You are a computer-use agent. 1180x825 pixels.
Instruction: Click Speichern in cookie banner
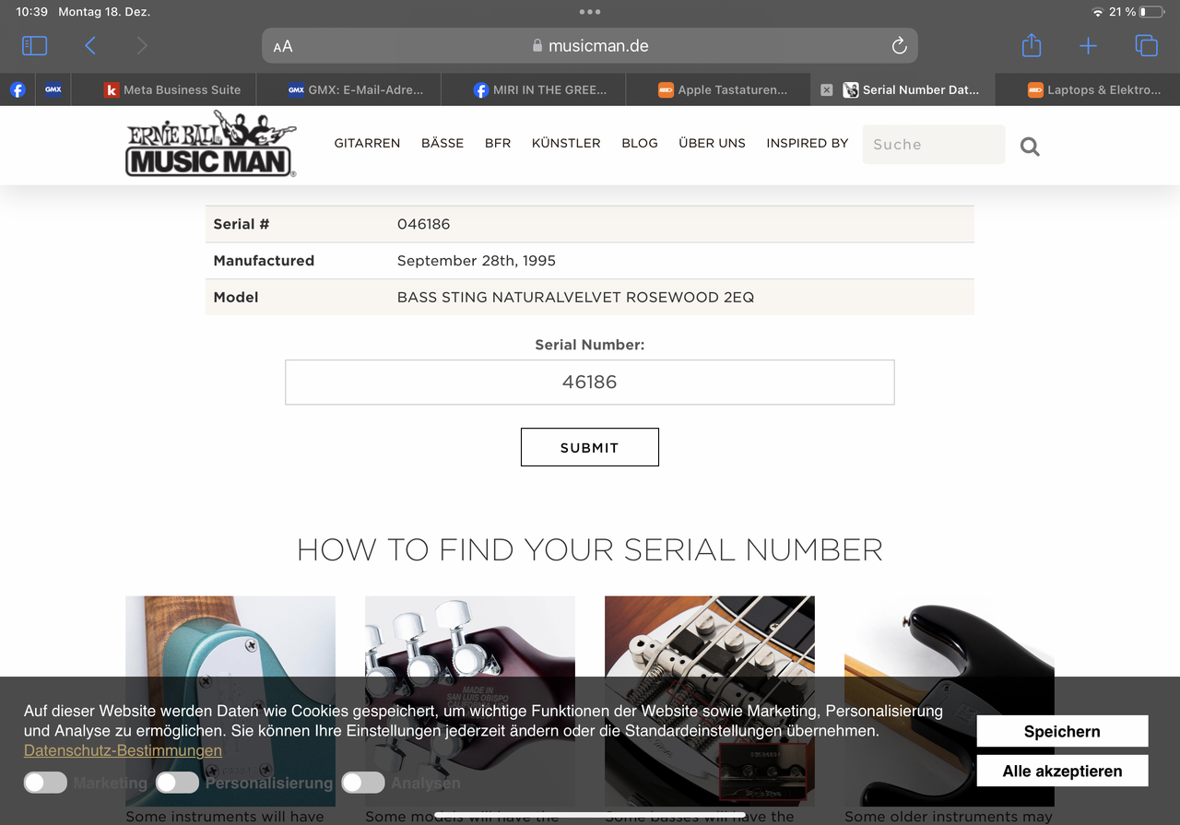pyautogui.click(x=1062, y=731)
